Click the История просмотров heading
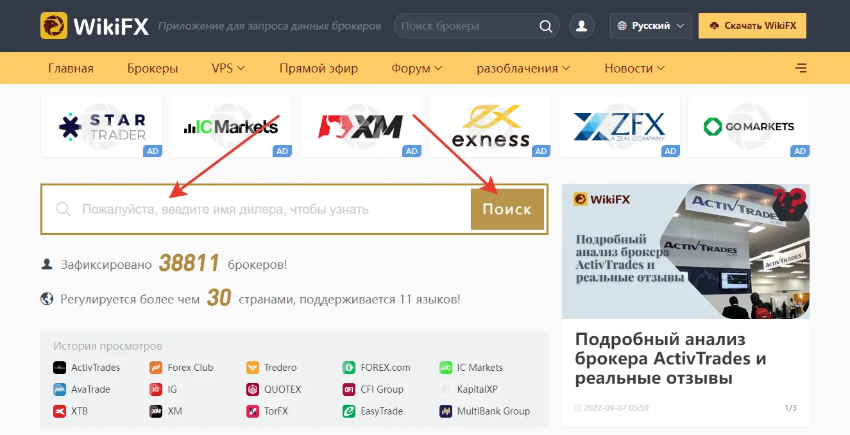Image resolution: width=850 pixels, height=435 pixels. click(x=108, y=346)
